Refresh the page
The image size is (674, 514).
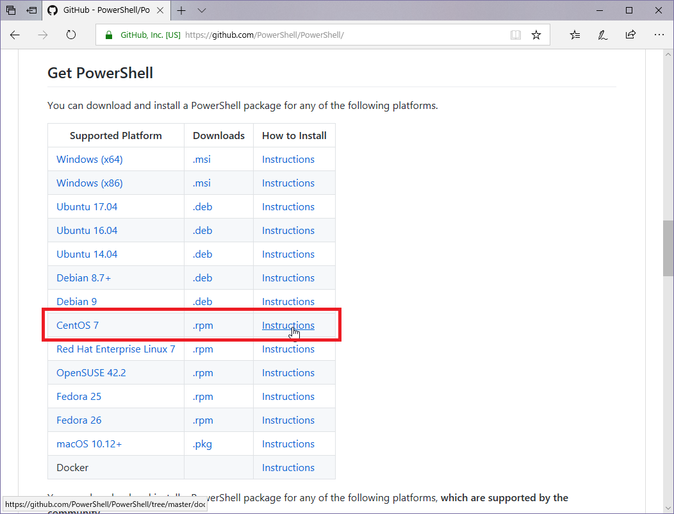[x=71, y=35]
